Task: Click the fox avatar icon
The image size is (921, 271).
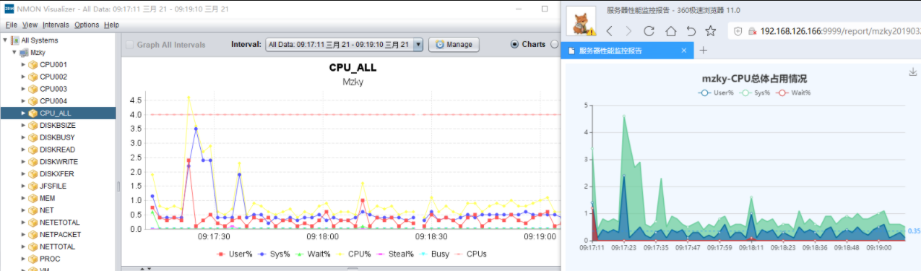Action: (x=579, y=21)
